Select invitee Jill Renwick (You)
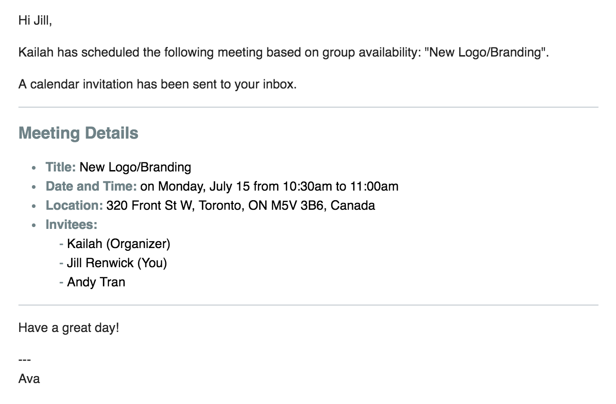This screenshot has height=404, width=616. click(117, 263)
